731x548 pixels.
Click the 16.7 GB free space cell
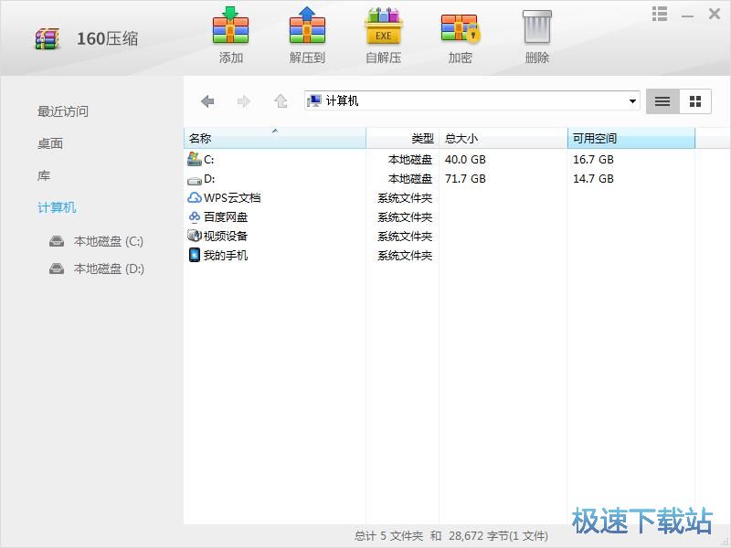(593, 159)
